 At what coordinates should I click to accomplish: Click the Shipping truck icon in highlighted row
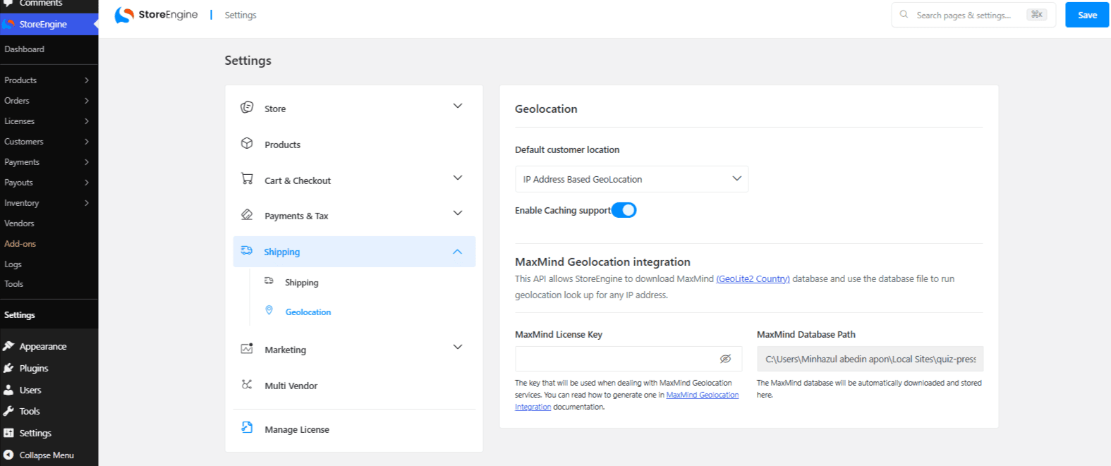pos(247,250)
